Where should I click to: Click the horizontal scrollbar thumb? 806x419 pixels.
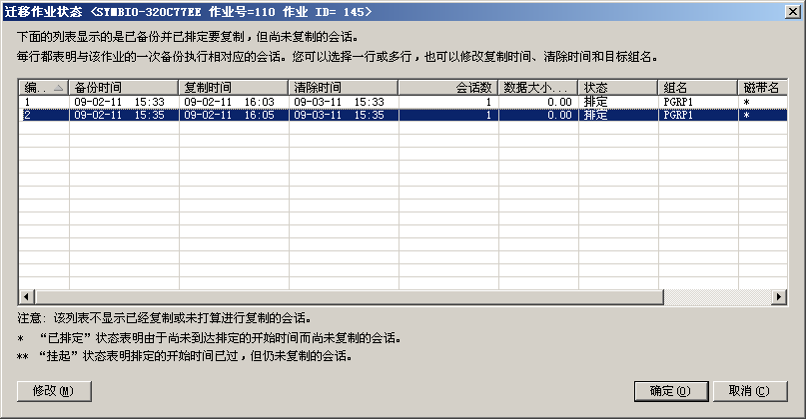(349, 296)
